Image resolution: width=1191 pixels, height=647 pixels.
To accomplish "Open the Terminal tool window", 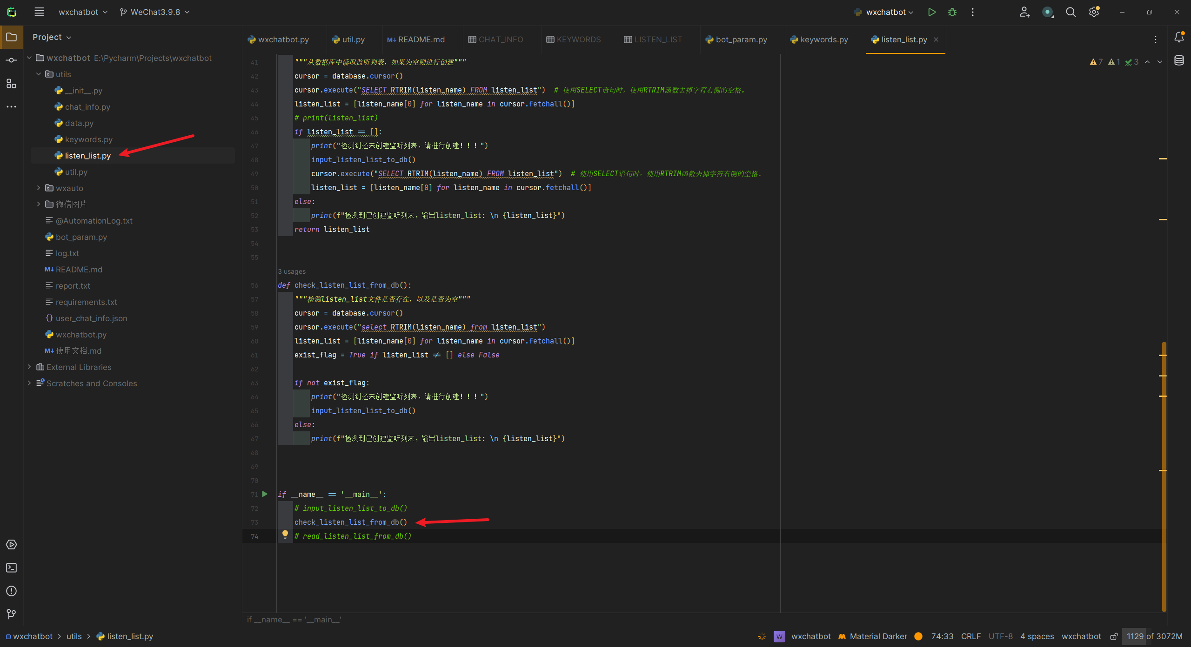I will (12, 568).
